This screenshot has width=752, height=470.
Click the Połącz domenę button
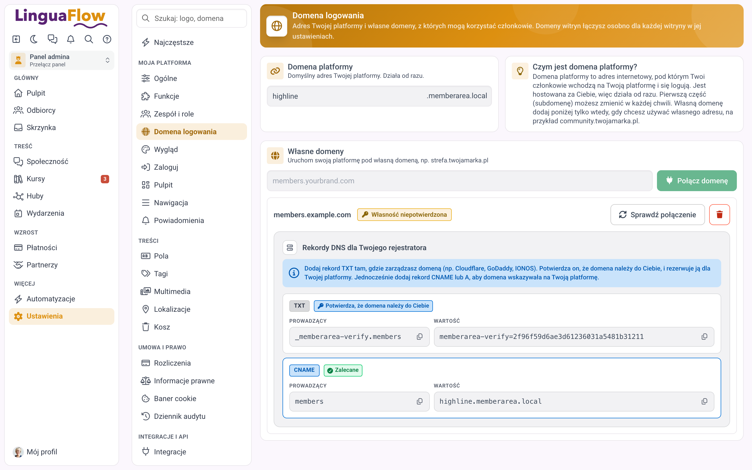coord(696,181)
